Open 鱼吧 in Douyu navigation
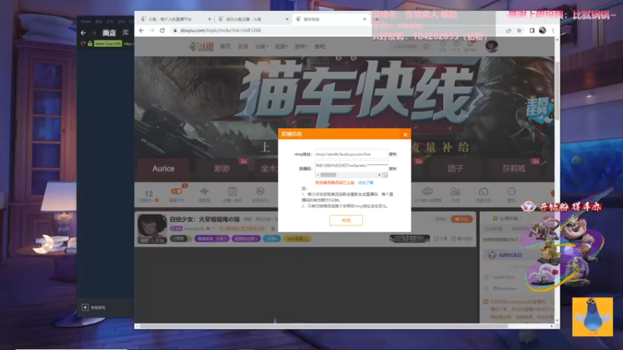The width and height of the screenshot is (623, 350). [x=319, y=47]
